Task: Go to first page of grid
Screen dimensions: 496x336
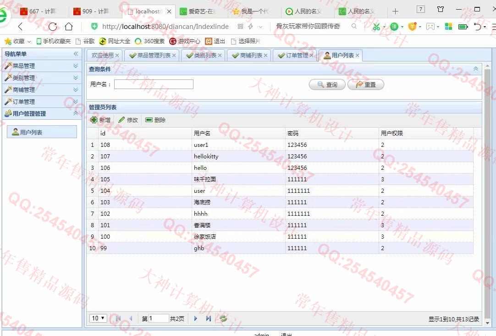Action: (x=118, y=319)
